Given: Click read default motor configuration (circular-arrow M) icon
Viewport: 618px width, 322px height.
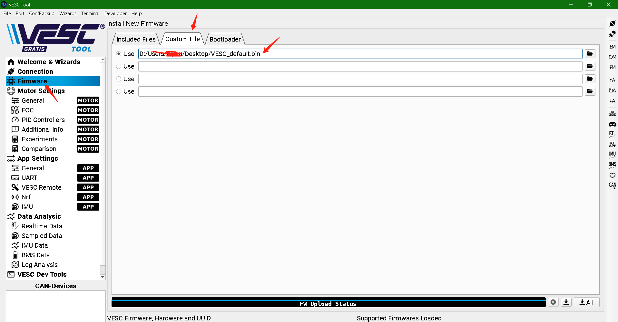Looking at the screenshot, I should [x=612, y=57].
